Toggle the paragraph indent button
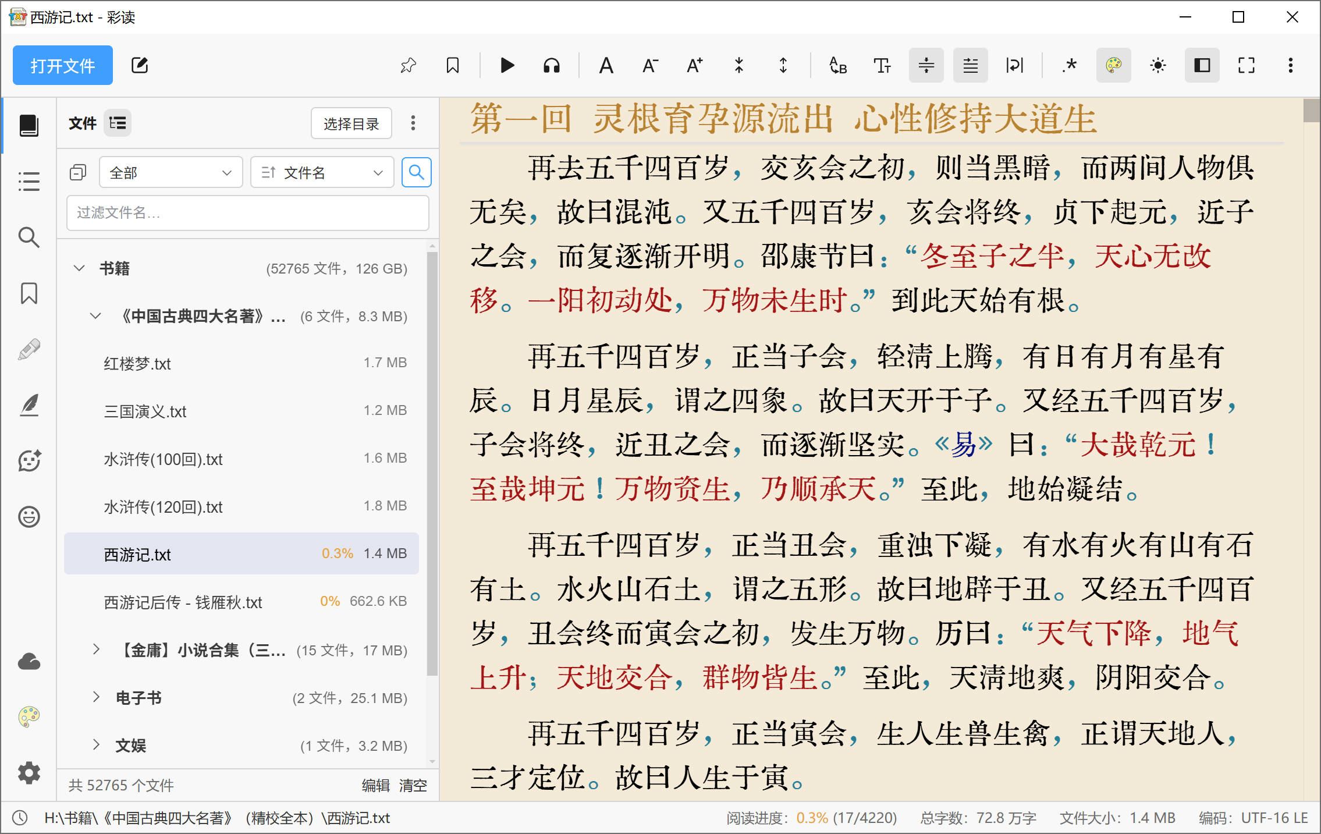 [971, 65]
